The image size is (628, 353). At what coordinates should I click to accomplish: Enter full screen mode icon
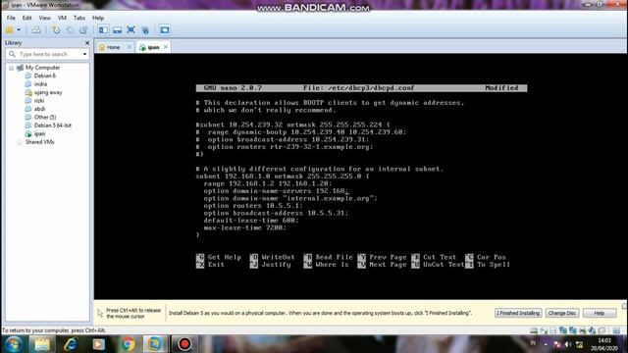[131, 30]
